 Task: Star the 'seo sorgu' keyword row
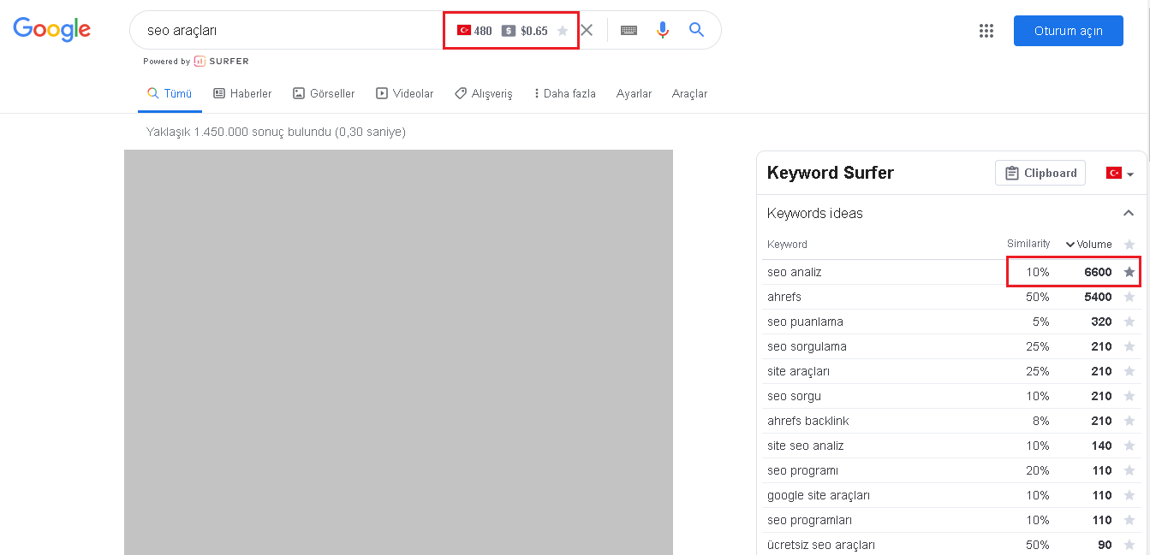(x=1129, y=396)
